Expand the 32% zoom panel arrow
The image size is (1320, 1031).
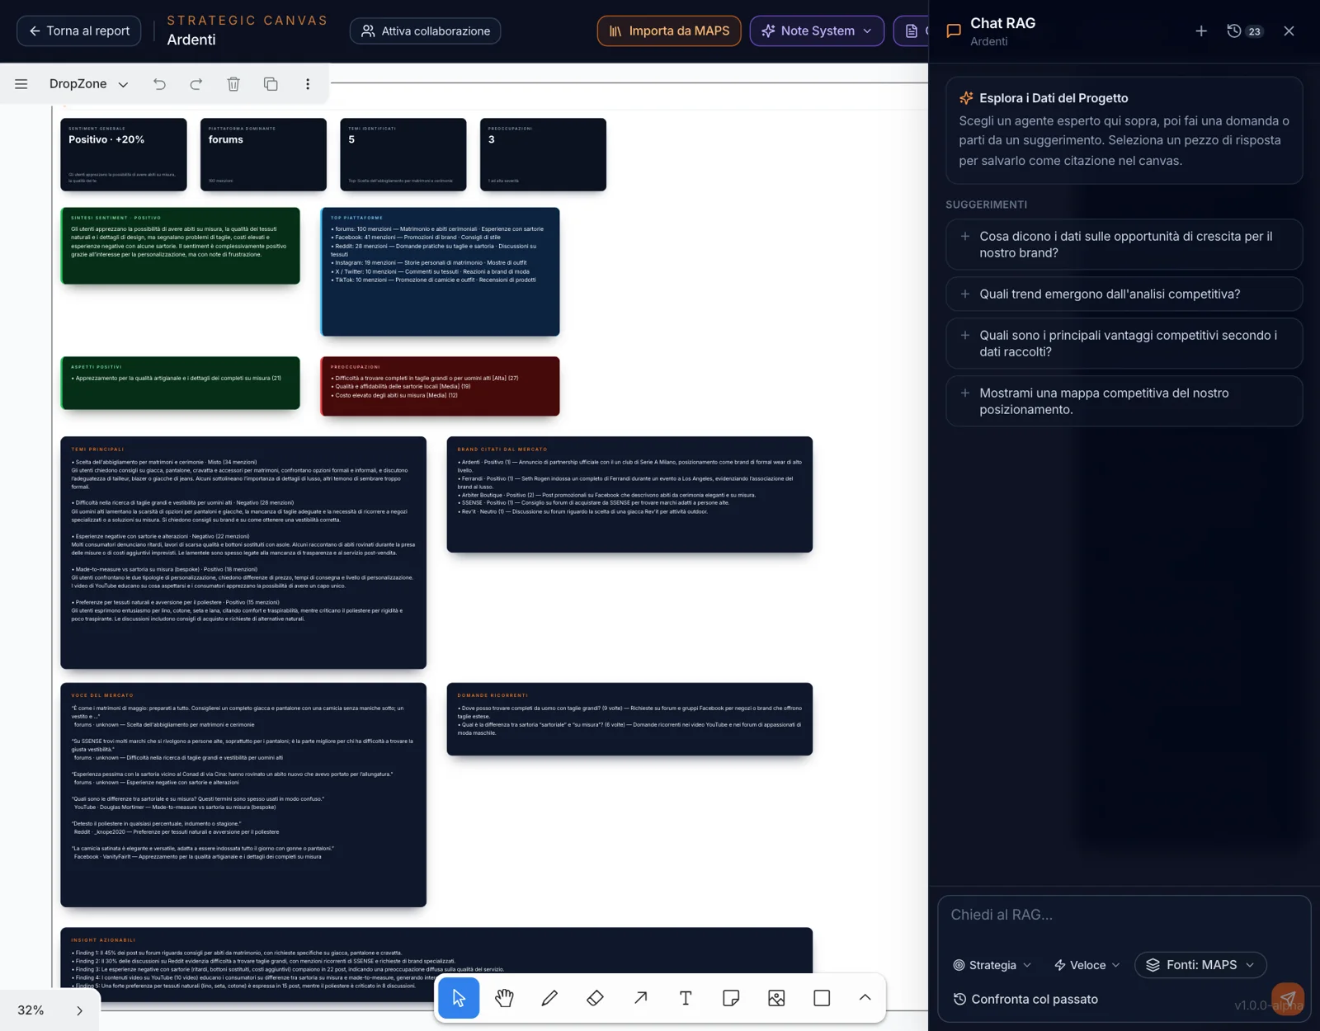pos(79,1010)
